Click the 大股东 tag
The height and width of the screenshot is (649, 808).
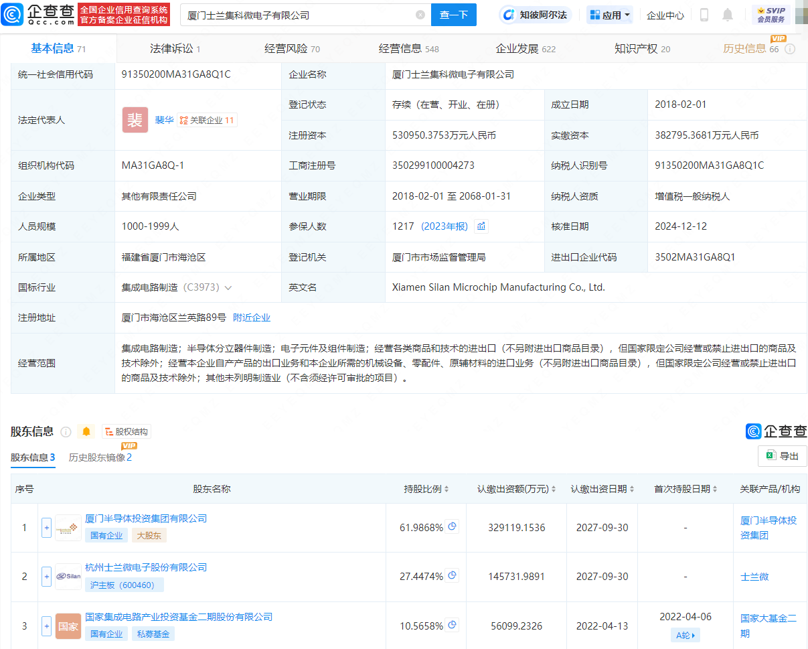click(149, 535)
